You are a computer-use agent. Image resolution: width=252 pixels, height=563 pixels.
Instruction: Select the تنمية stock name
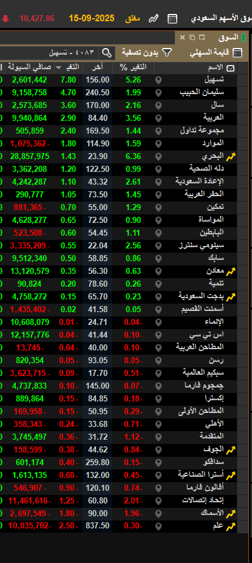(216, 284)
